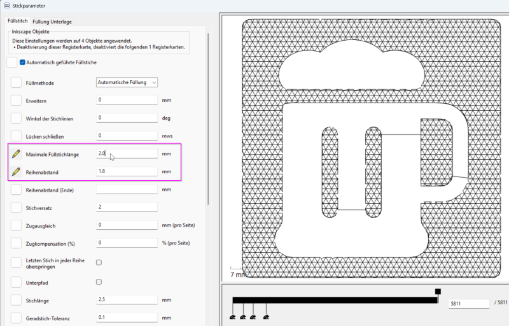Select the Füllstich tab
The width and height of the screenshot is (509, 326).
pyautogui.click(x=17, y=21)
